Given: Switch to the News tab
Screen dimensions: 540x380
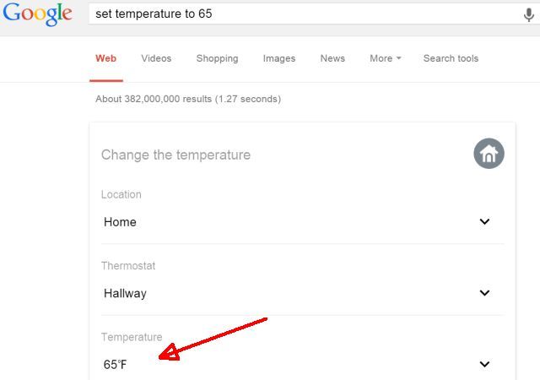Looking at the screenshot, I should pos(332,58).
